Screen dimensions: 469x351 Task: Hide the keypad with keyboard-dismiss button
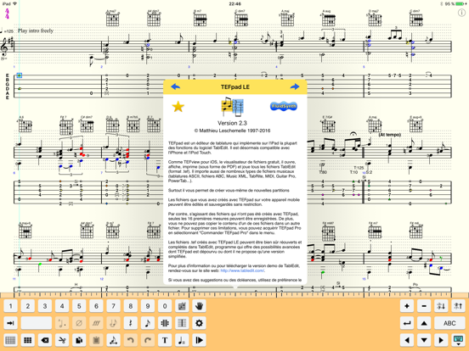tap(458, 340)
